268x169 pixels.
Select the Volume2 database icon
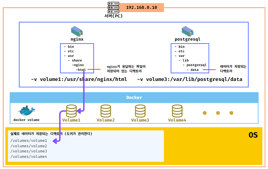[106, 111]
